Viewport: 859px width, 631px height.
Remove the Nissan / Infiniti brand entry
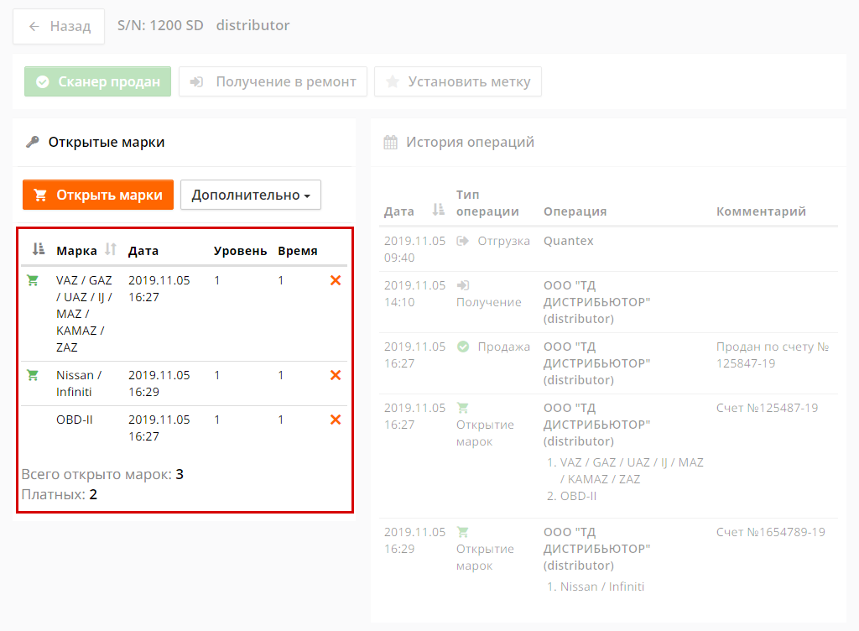336,375
